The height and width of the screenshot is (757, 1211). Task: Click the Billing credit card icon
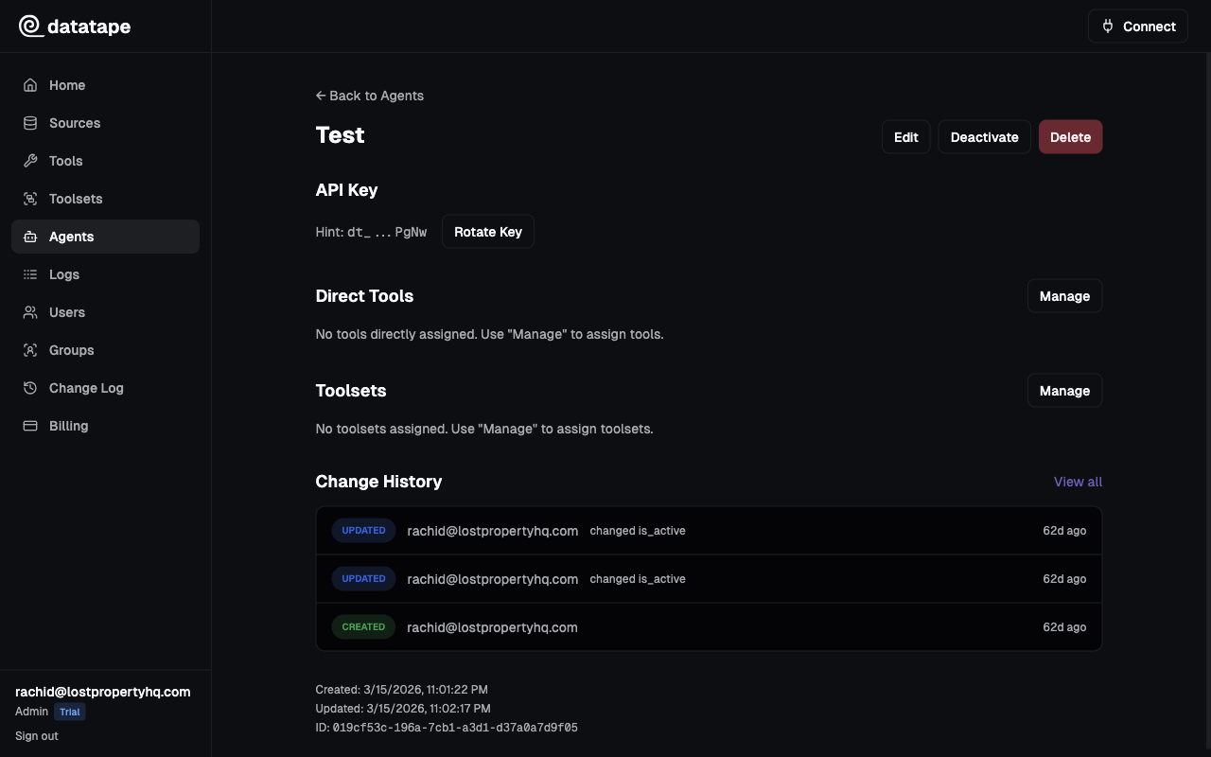point(30,426)
